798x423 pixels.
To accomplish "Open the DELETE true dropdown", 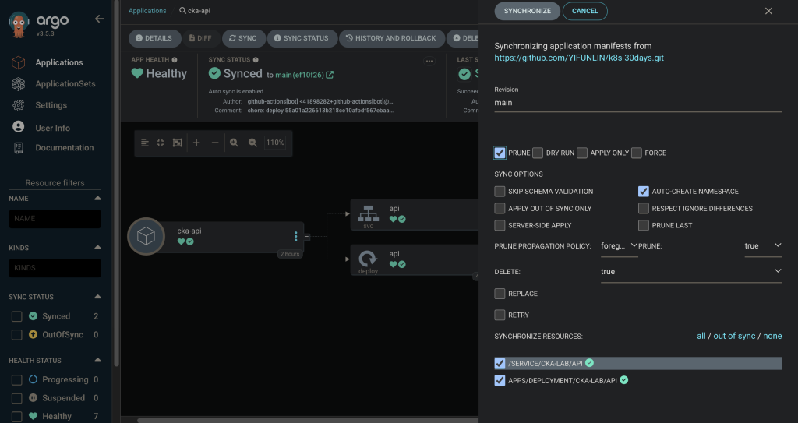I will [x=691, y=272].
